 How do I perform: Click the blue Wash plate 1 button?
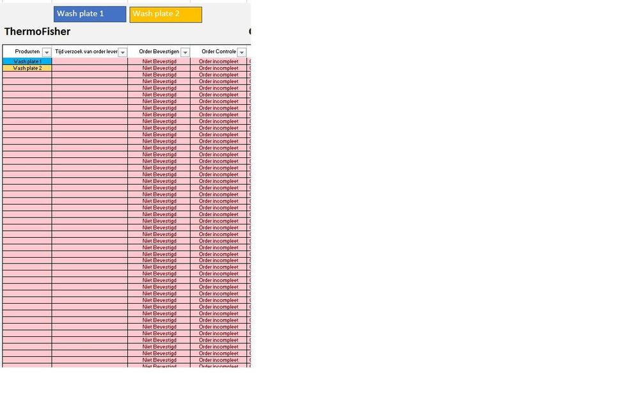coord(89,13)
